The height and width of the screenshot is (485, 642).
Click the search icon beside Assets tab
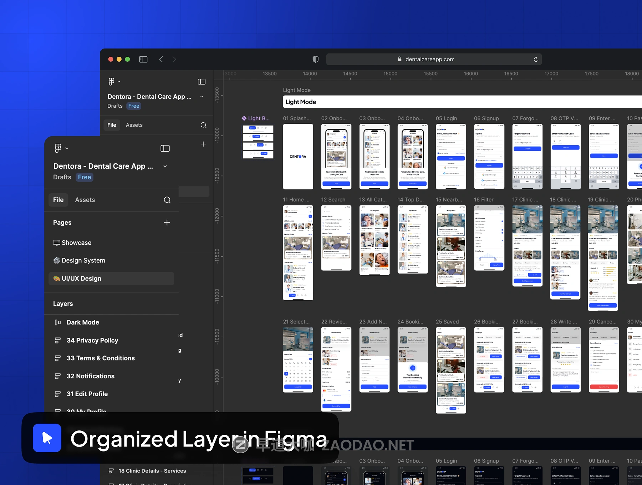tap(167, 200)
